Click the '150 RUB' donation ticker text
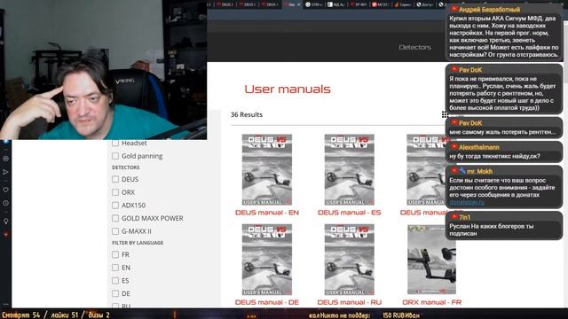 [x=393, y=315]
